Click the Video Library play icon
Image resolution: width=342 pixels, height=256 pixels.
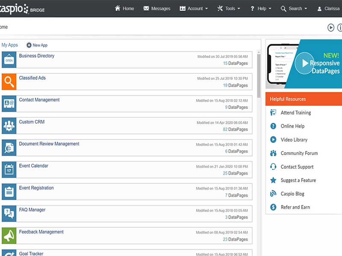click(x=273, y=140)
